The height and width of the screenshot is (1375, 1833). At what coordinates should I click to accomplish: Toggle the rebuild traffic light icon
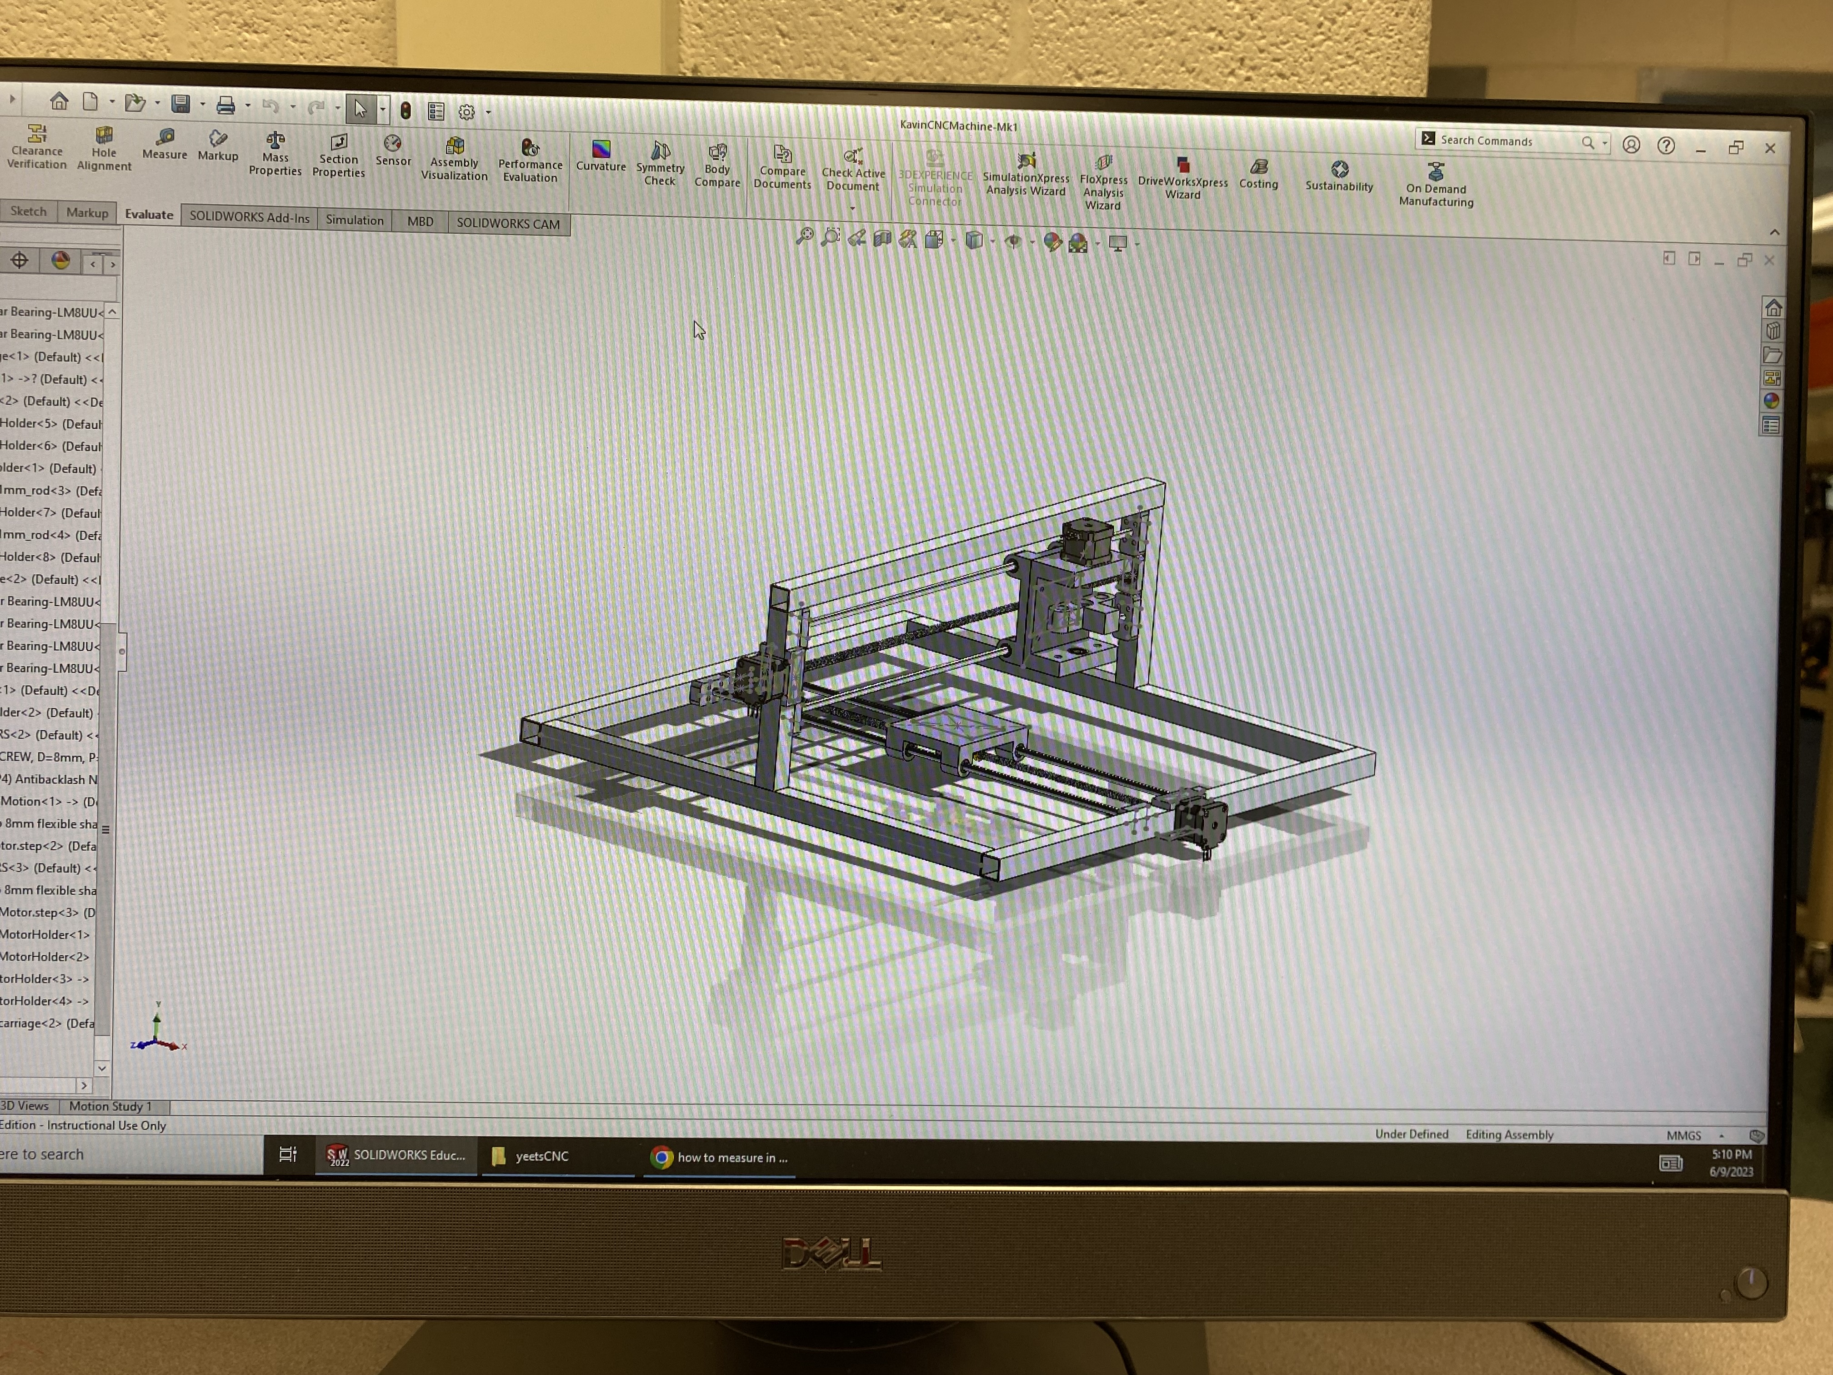click(x=405, y=110)
